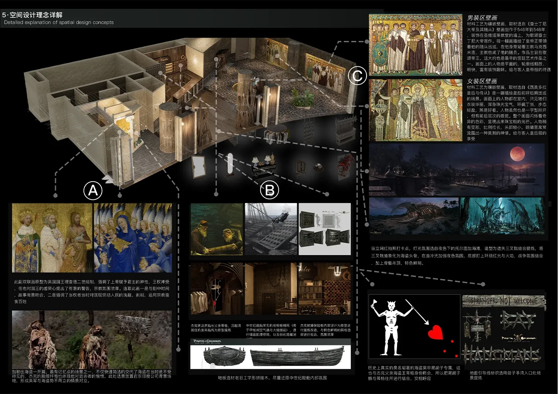Click subtitle "Detailed explanation of spatial design concepts"
Image resolution: width=558 pixels, height=394 pixels.
(59, 22)
